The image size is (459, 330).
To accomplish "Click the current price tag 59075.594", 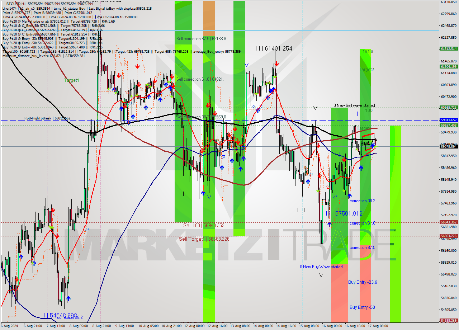I will click(449, 146).
